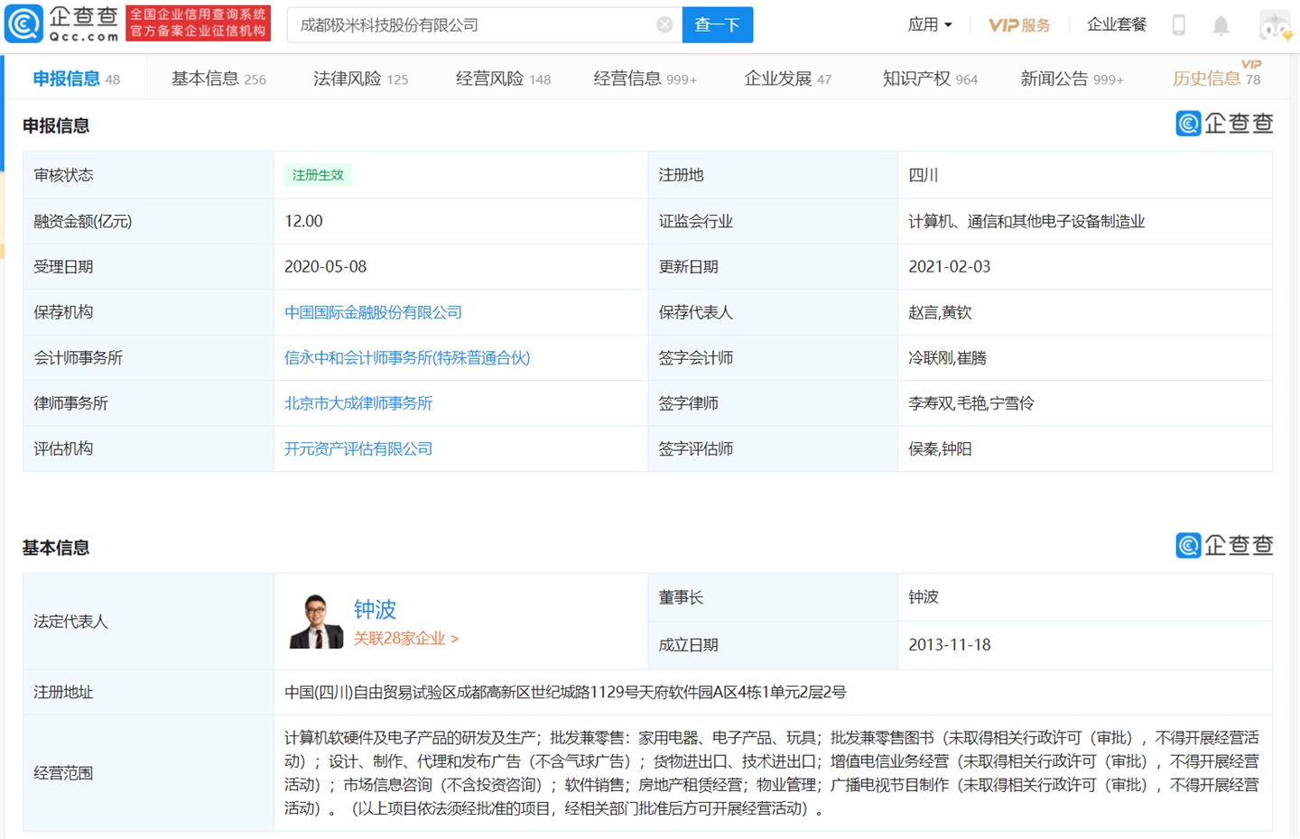The height and width of the screenshot is (839, 1300).
Task: Expand 关联28家企业 link
Action: click(x=405, y=639)
